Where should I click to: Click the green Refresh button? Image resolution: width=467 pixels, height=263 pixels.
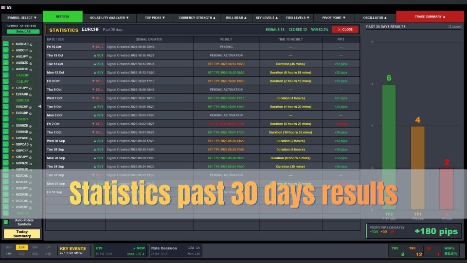(63, 17)
